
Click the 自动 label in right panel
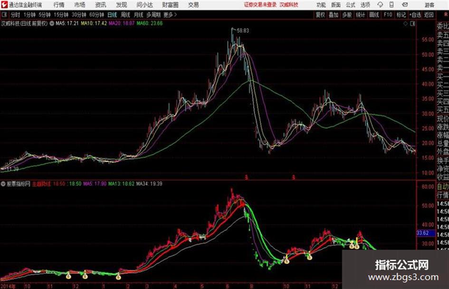click(443, 186)
